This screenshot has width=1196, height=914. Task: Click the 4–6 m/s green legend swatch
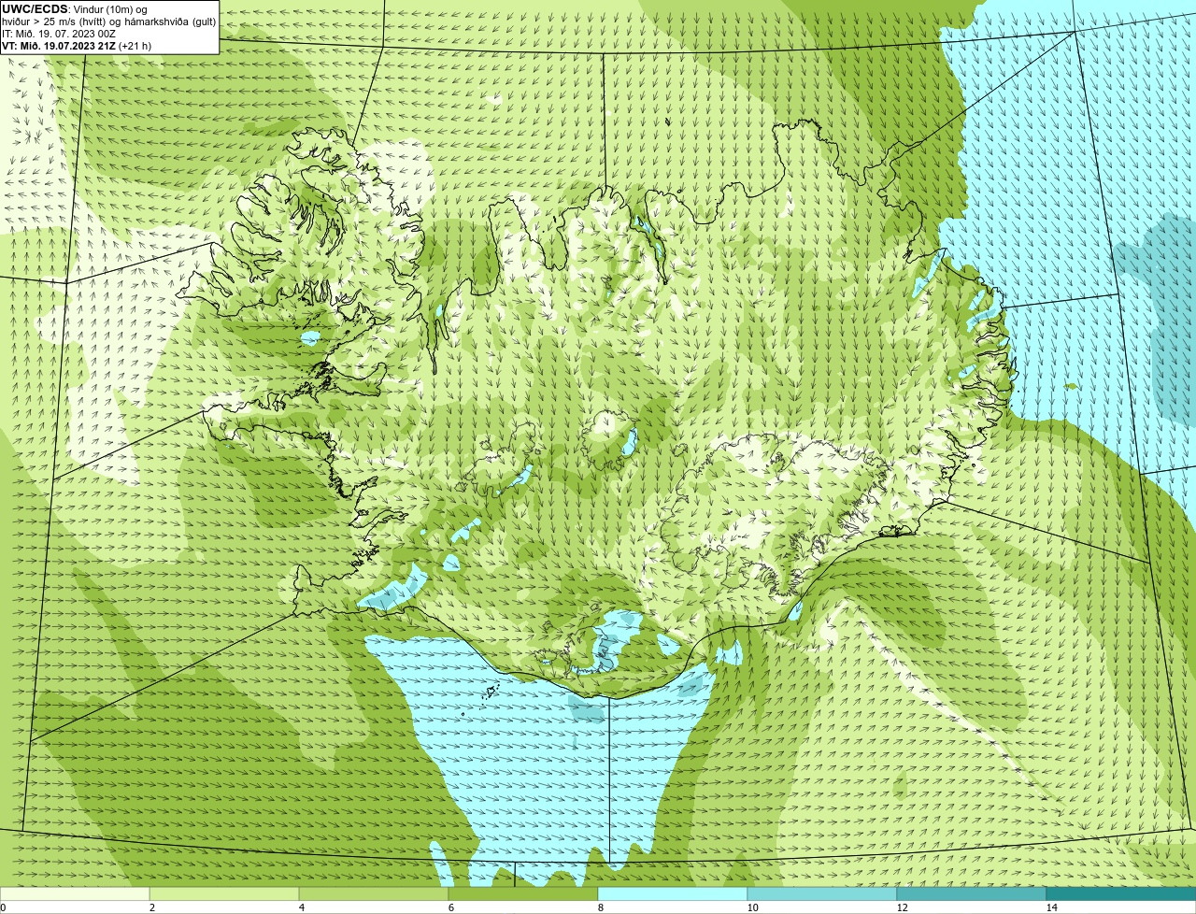click(x=374, y=893)
